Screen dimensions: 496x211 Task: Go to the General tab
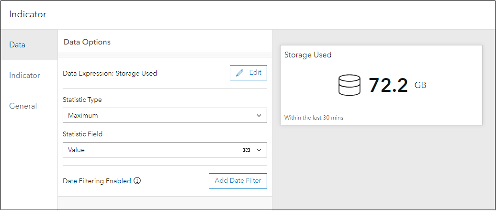pos(23,106)
